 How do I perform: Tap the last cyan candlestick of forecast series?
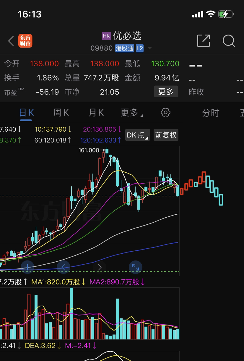(221, 200)
